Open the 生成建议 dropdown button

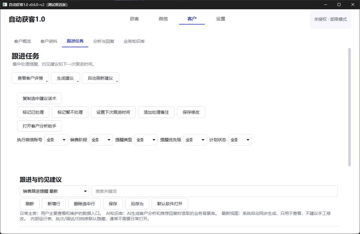[65, 78]
